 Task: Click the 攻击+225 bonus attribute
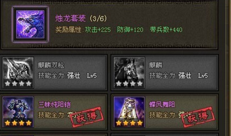click(98, 30)
